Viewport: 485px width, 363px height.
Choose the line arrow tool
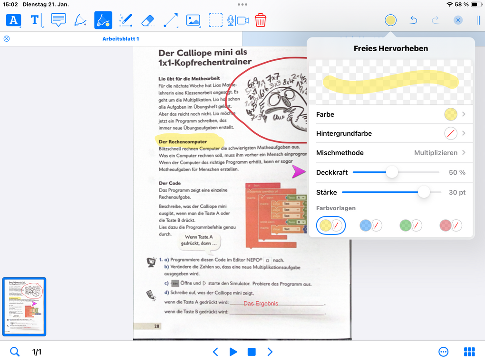coord(170,20)
